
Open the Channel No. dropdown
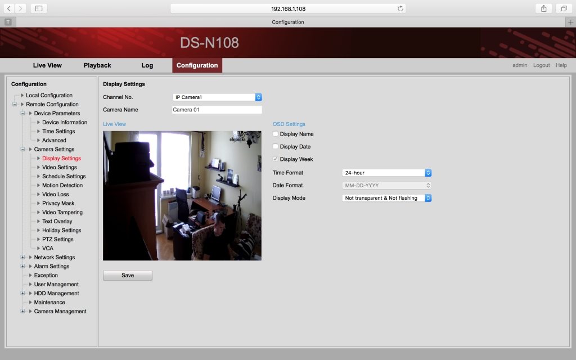(217, 97)
